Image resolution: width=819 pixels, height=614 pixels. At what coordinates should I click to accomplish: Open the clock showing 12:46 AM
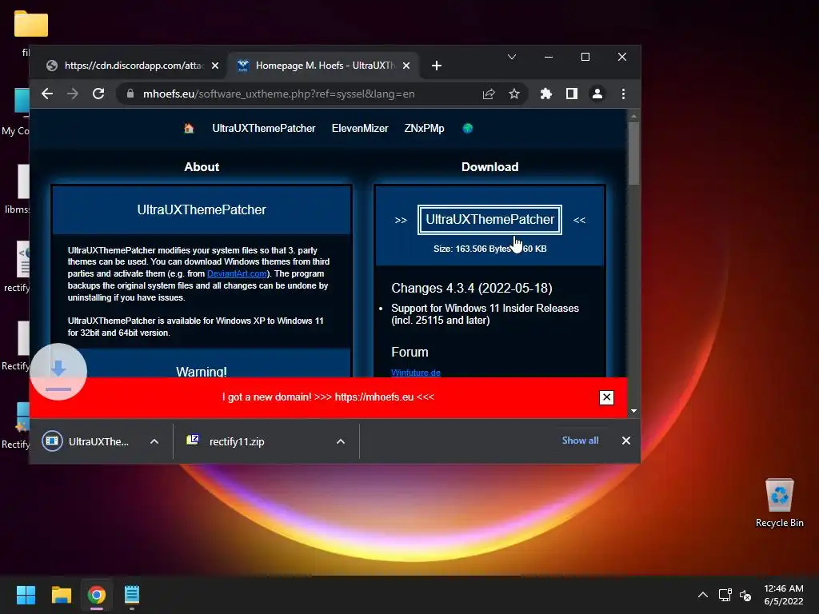[x=784, y=595]
